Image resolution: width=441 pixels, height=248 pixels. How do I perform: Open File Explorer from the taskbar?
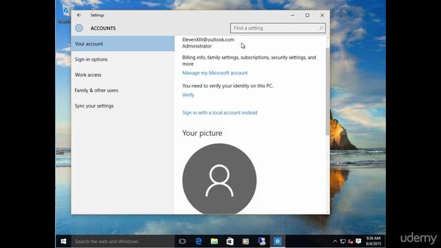click(x=214, y=241)
